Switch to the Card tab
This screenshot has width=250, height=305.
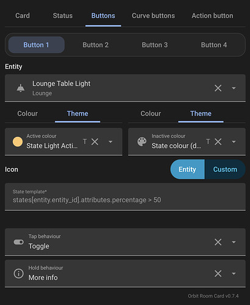click(23, 16)
